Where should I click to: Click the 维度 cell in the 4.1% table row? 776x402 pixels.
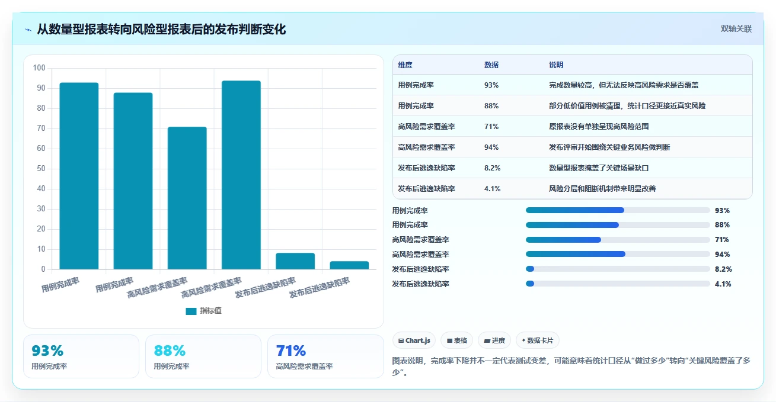click(427, 189)
